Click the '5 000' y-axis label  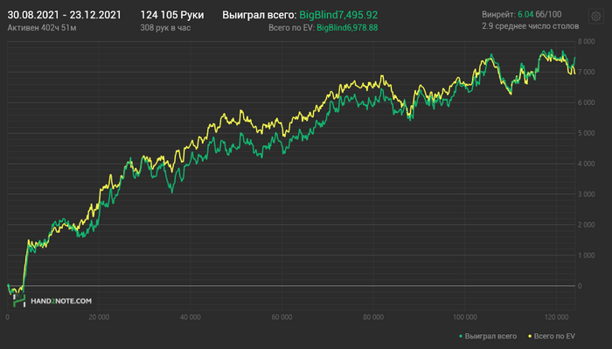coord(587,133)
